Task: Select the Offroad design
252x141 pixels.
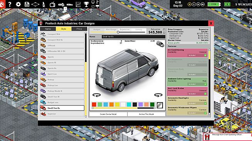Action: point(62,45)
